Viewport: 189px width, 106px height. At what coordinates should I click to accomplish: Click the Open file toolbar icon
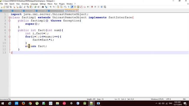4,7
